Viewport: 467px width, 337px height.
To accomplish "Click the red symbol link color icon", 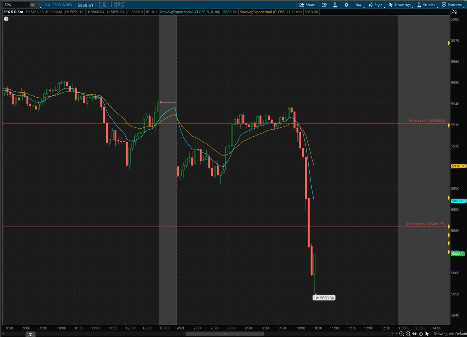I will [x=39, y=5].
